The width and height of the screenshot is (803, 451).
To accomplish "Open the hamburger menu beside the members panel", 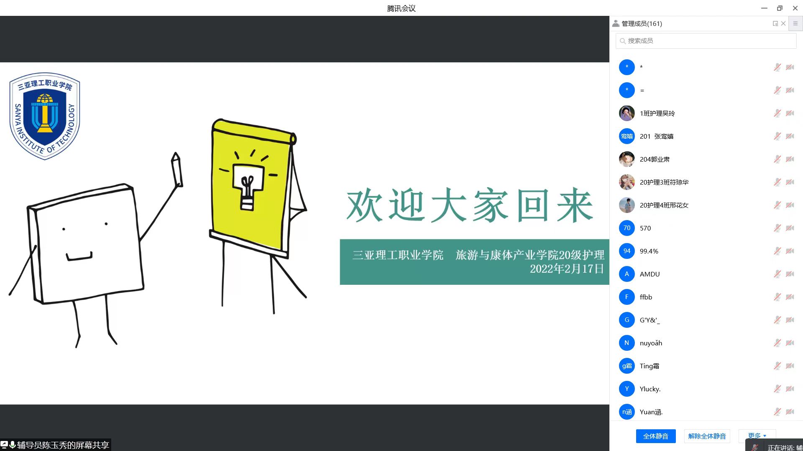I will 795,24.
